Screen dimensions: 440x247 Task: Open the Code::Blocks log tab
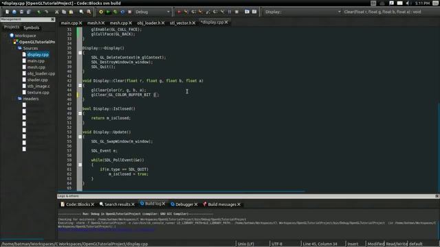pos(78,204)
